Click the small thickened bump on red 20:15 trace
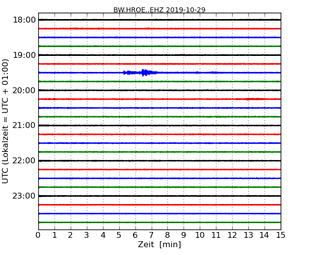This screenshot has height=255, width=319. pos(255,99)
